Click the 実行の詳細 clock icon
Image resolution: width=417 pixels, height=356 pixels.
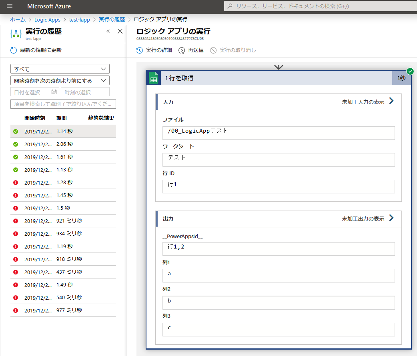140,50
